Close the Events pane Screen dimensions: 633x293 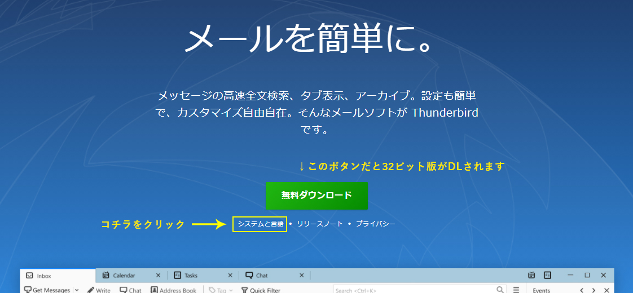606,290
